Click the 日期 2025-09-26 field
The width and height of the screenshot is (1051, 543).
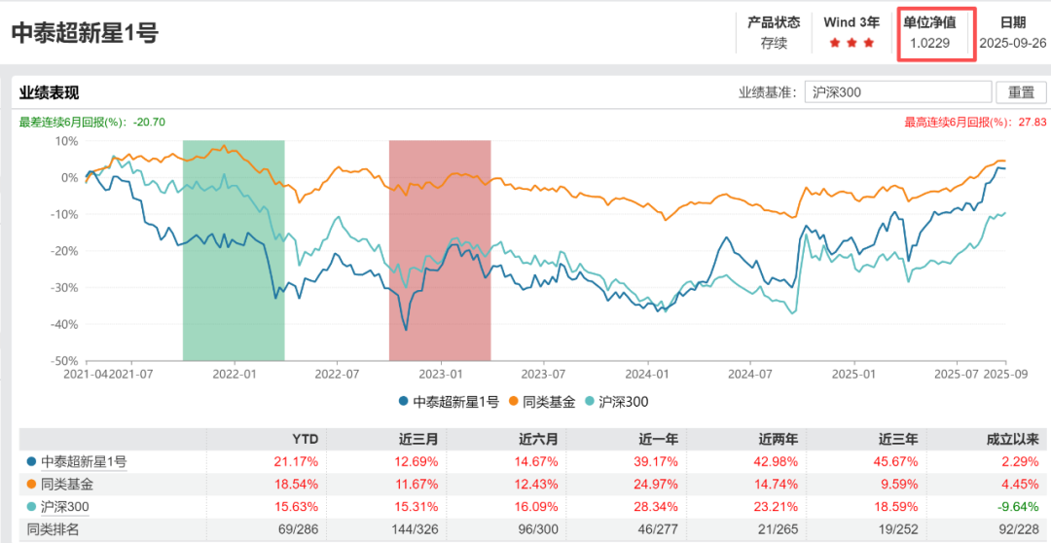tap(1012, 43)
